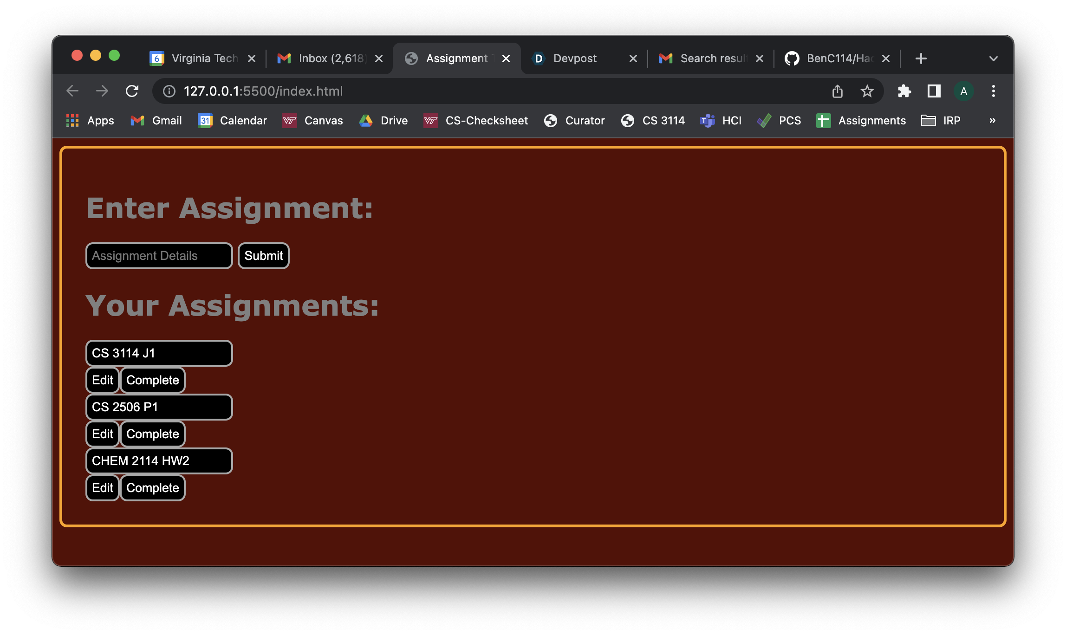Toggle the browser side panel icon

click(x=934, y=91)
